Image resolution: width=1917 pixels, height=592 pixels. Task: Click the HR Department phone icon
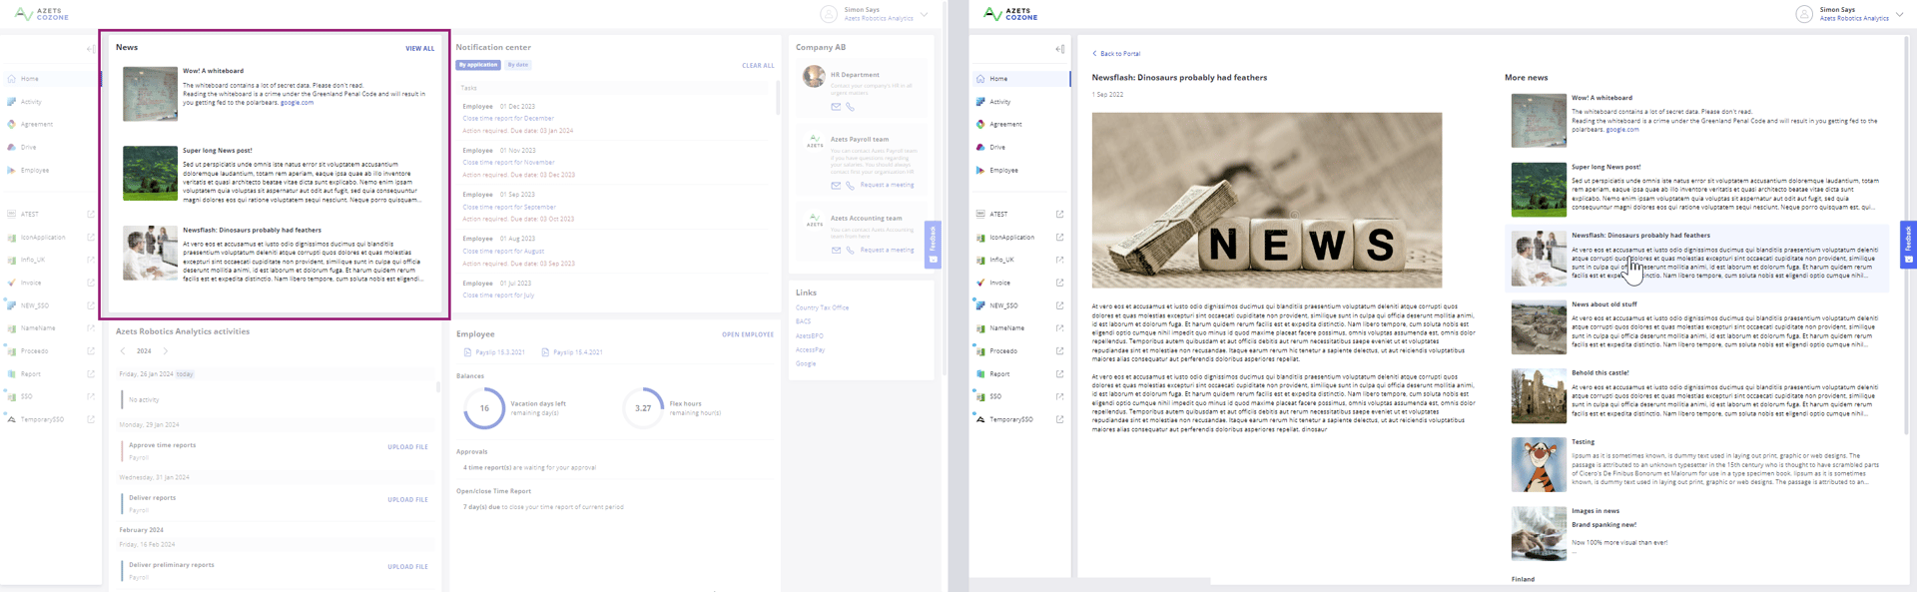[x=850, y=107]
